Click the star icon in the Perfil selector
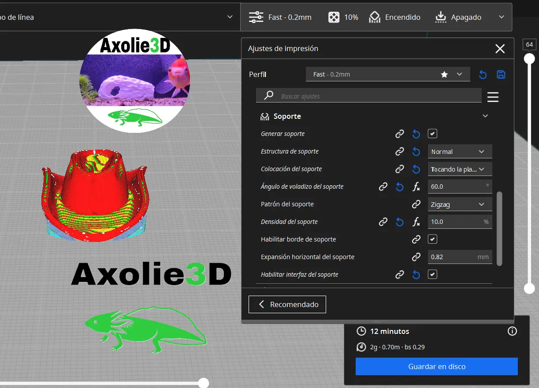539x388 pixels. pos(444,74)
